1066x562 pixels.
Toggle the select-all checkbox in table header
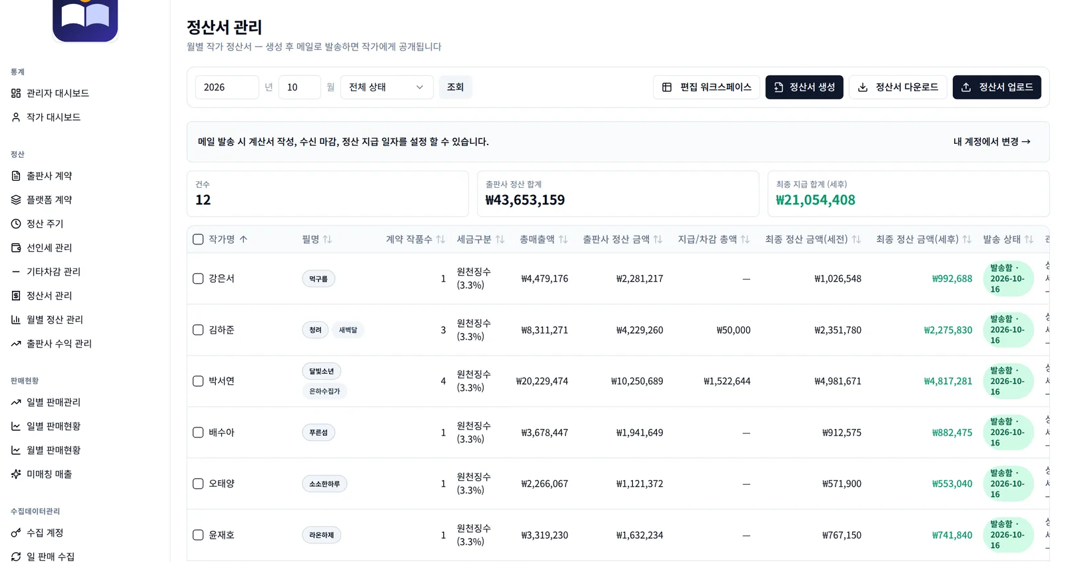tap(198, 239)
